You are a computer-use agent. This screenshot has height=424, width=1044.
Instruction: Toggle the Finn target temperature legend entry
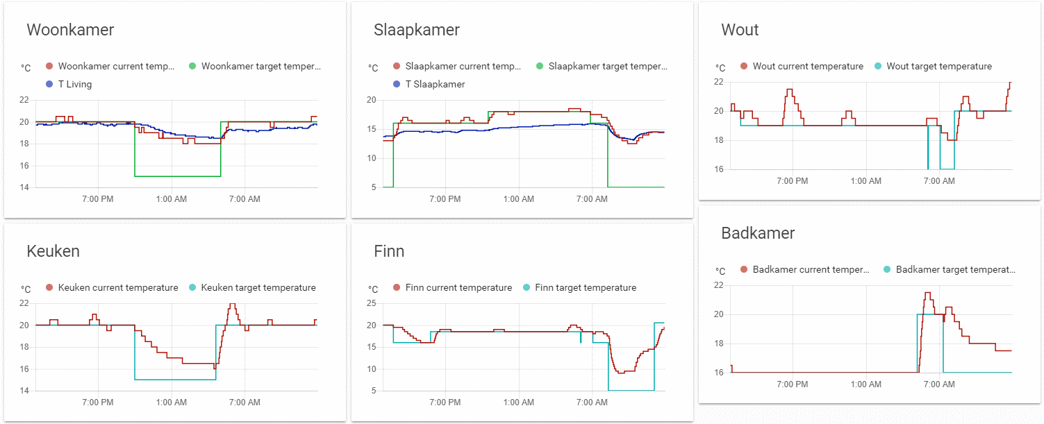585,287
